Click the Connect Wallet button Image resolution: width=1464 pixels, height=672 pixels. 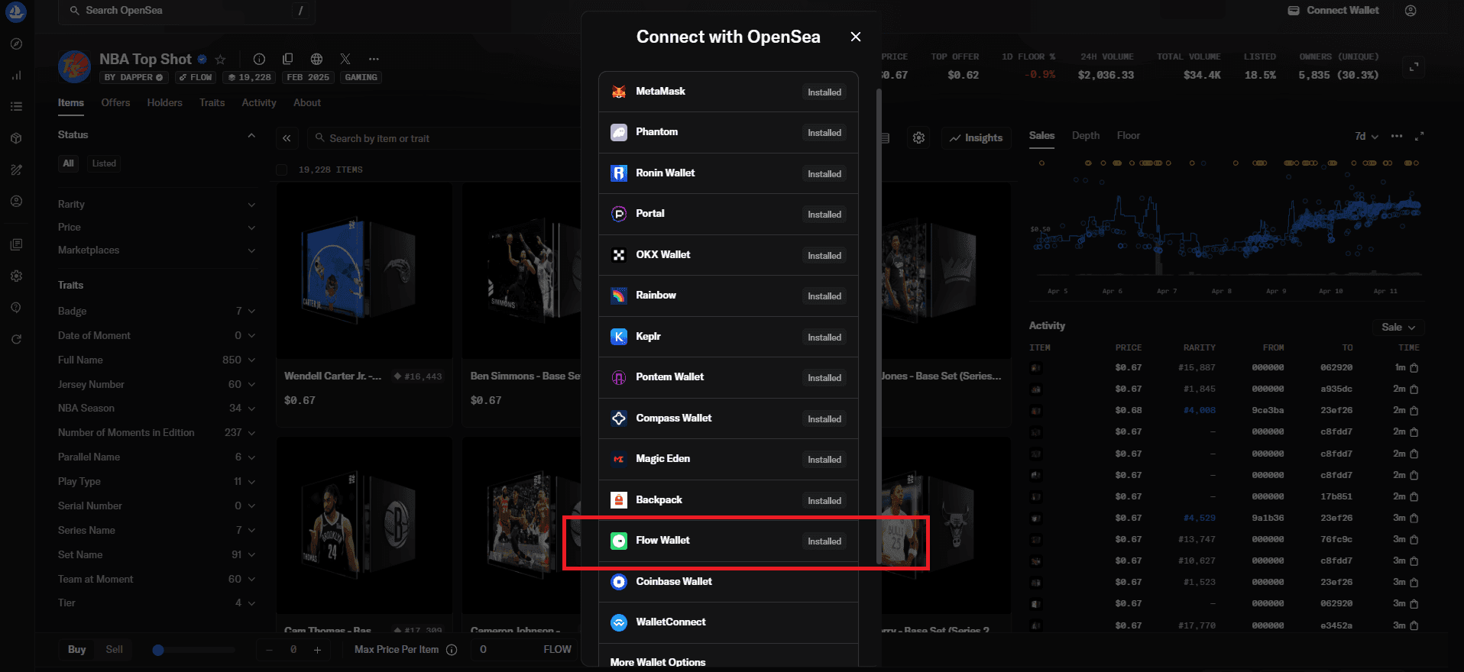click(x=1333, y=11)
